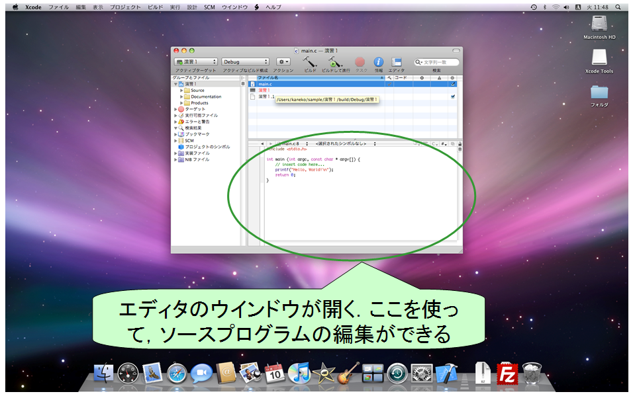The image size is (633, 398).
Task: Open the Debug build configuration popup
Action: pyautogui.click(x=245, y=61)
